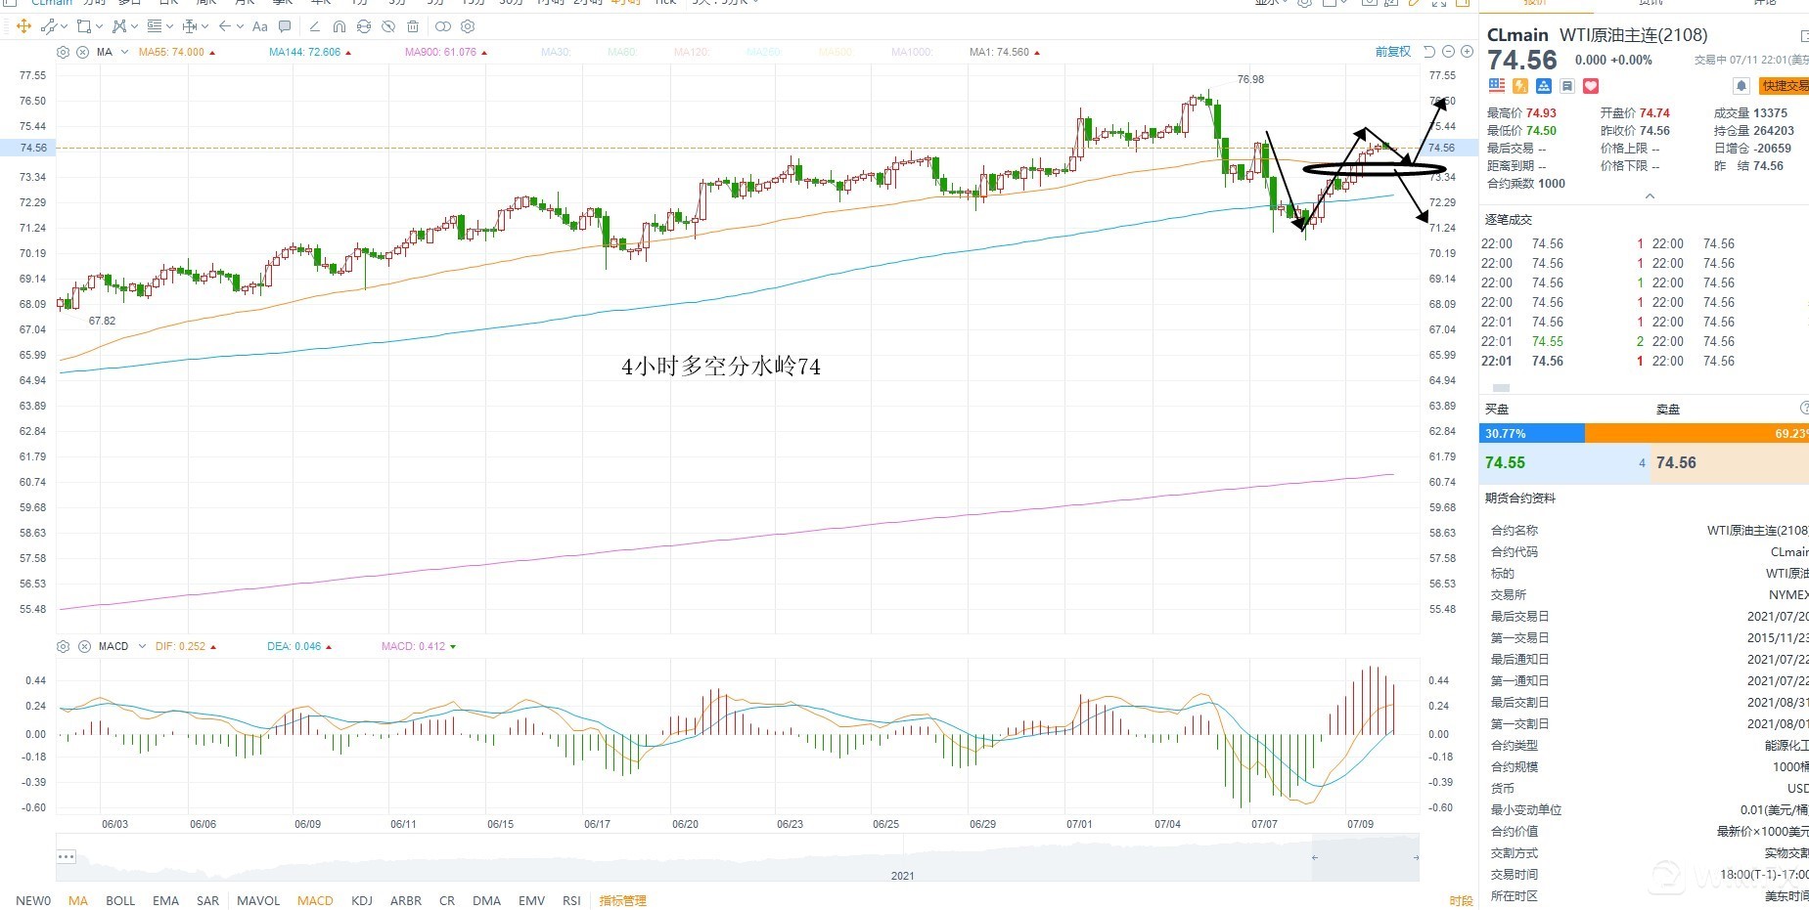Open the MA indicator settings gear
Image resolution: width=1809 pixels, height=910 pixels.
(64, 52)
